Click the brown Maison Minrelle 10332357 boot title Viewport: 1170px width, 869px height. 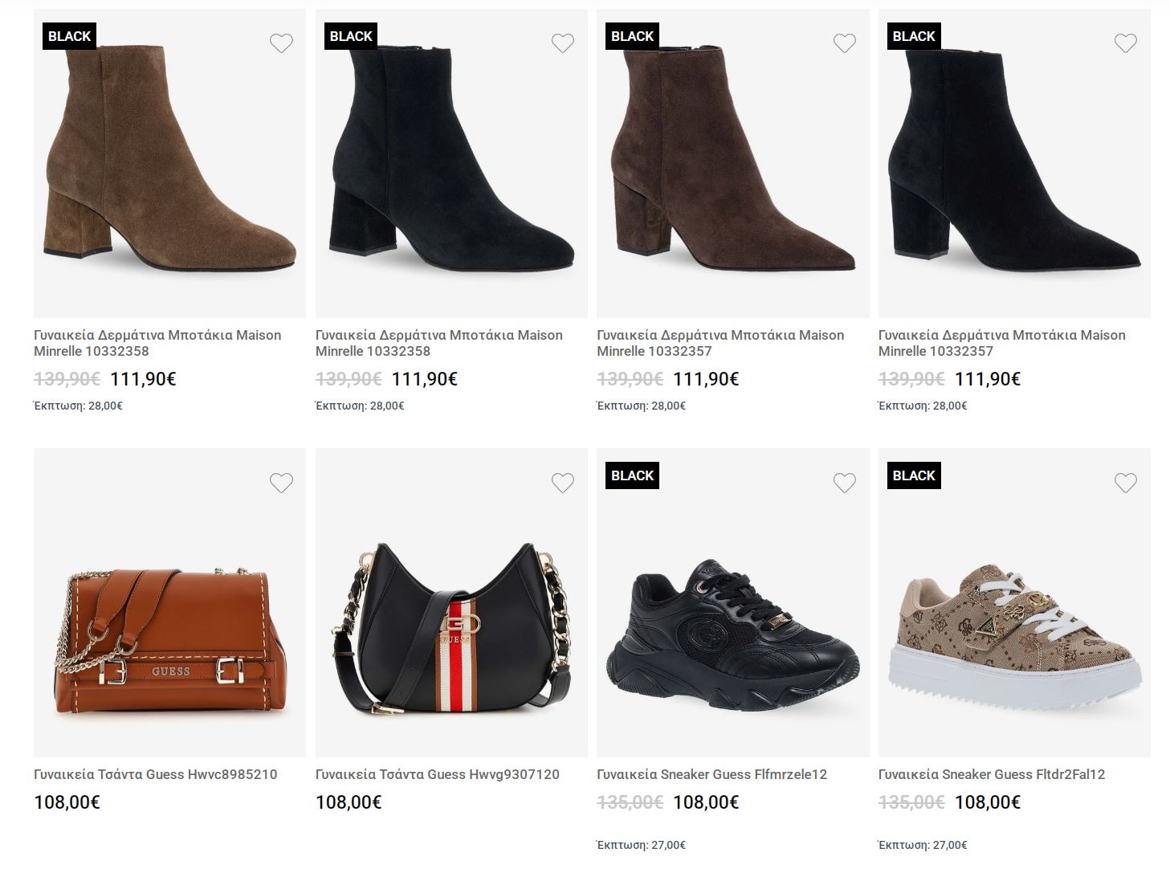720,343
